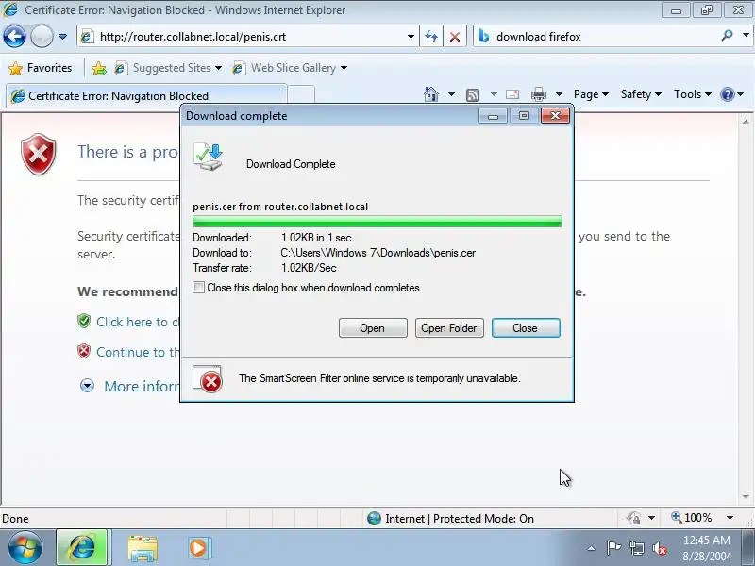Screen dimensions: 755x566
Task: Click Internet Explorer taskbar icon
Action: pyautogui.click(x=82, y=547)
